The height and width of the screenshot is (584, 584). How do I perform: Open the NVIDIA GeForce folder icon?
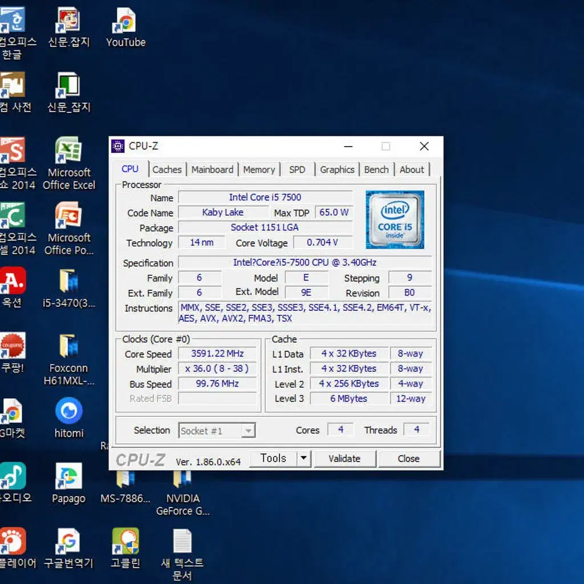pos(182,493)
